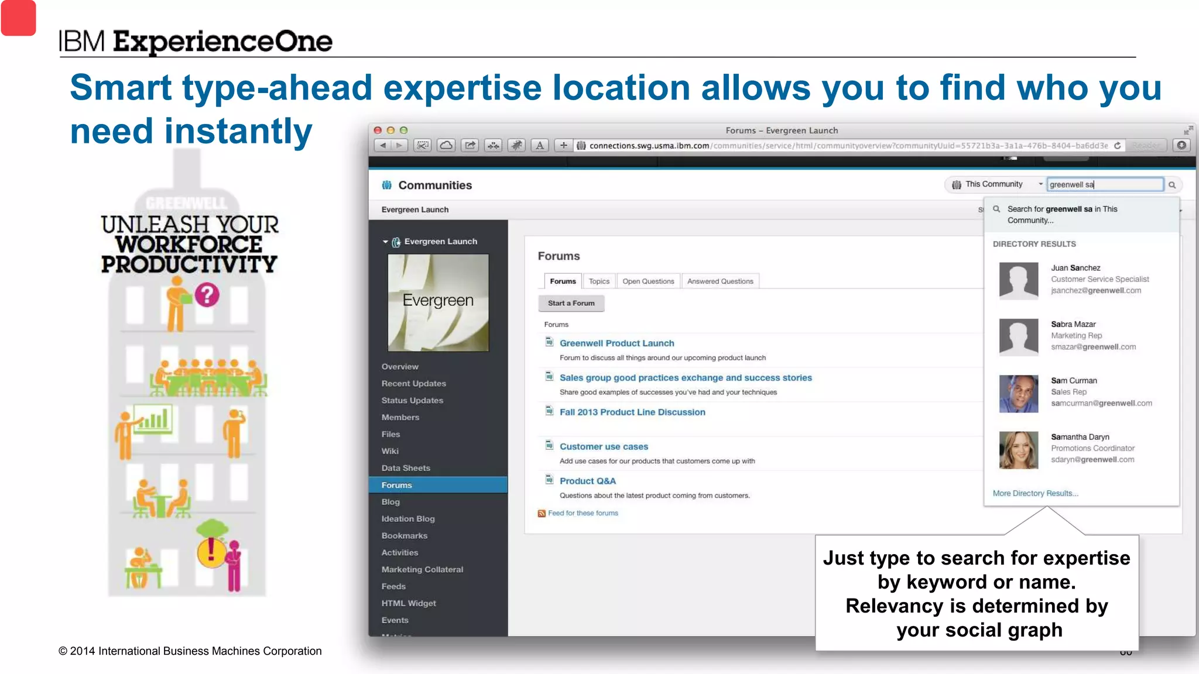
Task: Open 'Sales group good practices exchange' forum
Action: (686, 378)
